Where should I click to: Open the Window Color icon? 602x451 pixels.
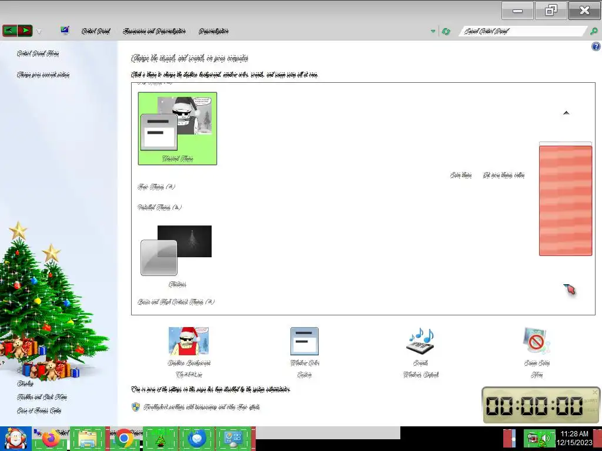point(305,341)
